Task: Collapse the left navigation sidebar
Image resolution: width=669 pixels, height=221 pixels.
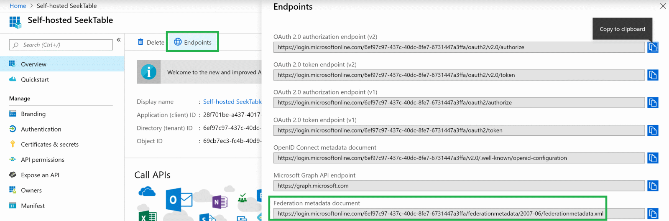Action: pyautogui.click(x=119, y=40)
